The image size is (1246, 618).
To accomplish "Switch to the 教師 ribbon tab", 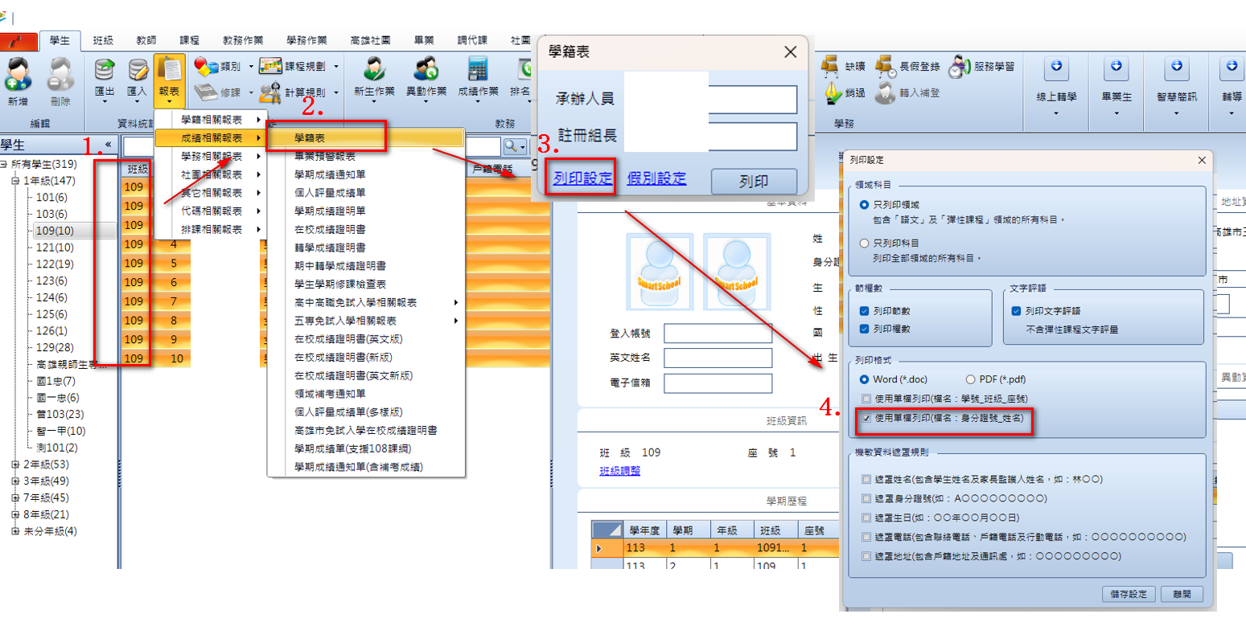I will (146, 40).
